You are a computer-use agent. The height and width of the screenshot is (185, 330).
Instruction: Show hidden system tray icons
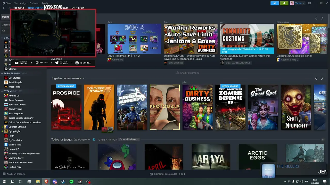click(x=285, y=182)
